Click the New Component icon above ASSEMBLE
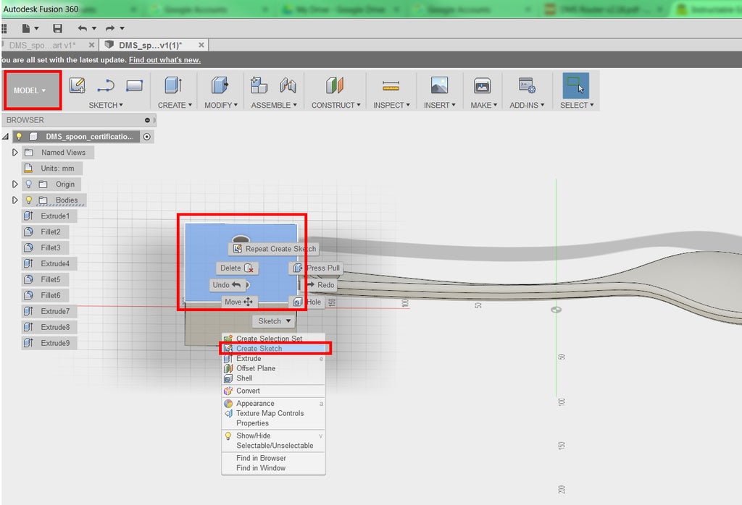 pyautogui.click(x=259, y=85)
